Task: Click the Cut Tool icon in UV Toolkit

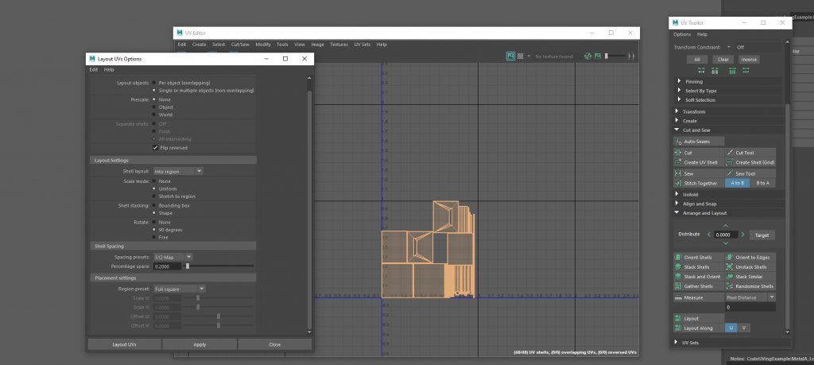Action: click(730, 153)
